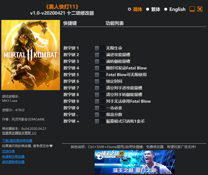
Task: Click the 数字键 7 hotkey label
Action: 71,88
